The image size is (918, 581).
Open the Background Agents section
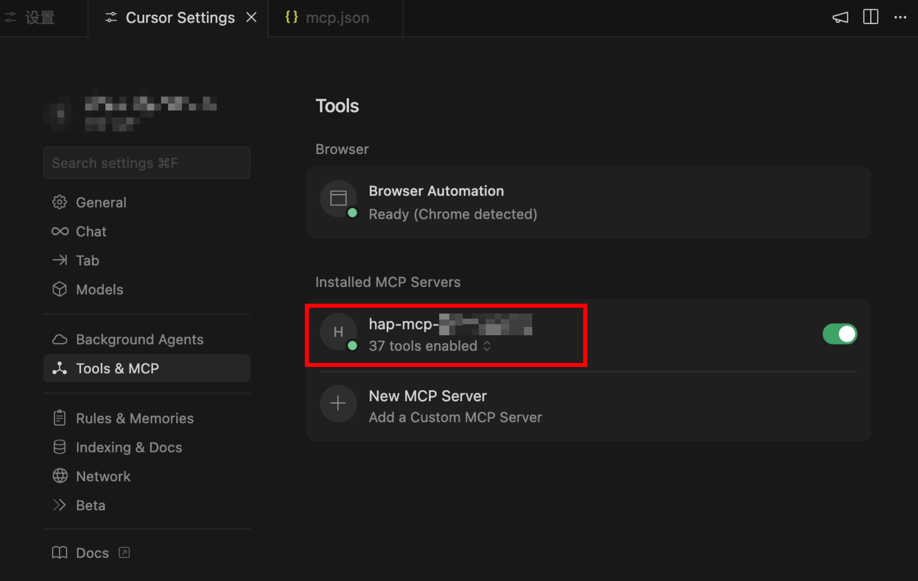(139, 339)
